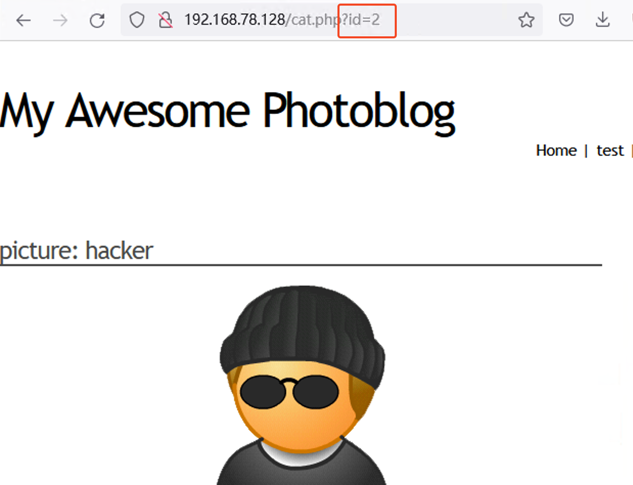Show insecure connection lock info
The height and width of the screenshot is (485, 633).
coord(165,20)
